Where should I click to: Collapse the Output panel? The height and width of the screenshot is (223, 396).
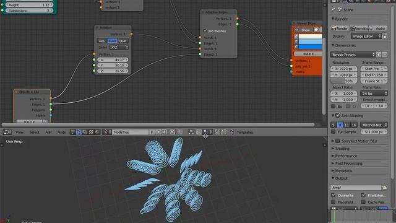coord(333,178)
